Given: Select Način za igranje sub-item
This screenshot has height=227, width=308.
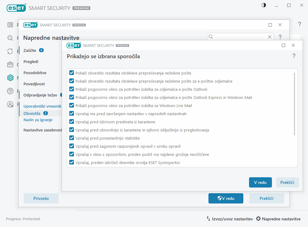Looking at the screenshot, I should click(x=38, y=120).
